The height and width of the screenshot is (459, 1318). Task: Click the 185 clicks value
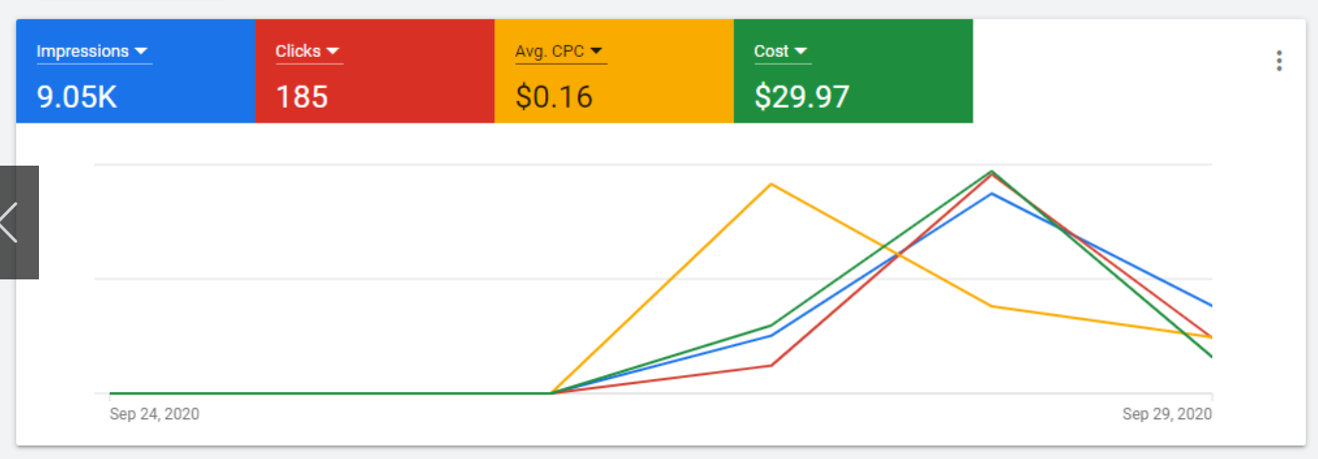[302, 96]
